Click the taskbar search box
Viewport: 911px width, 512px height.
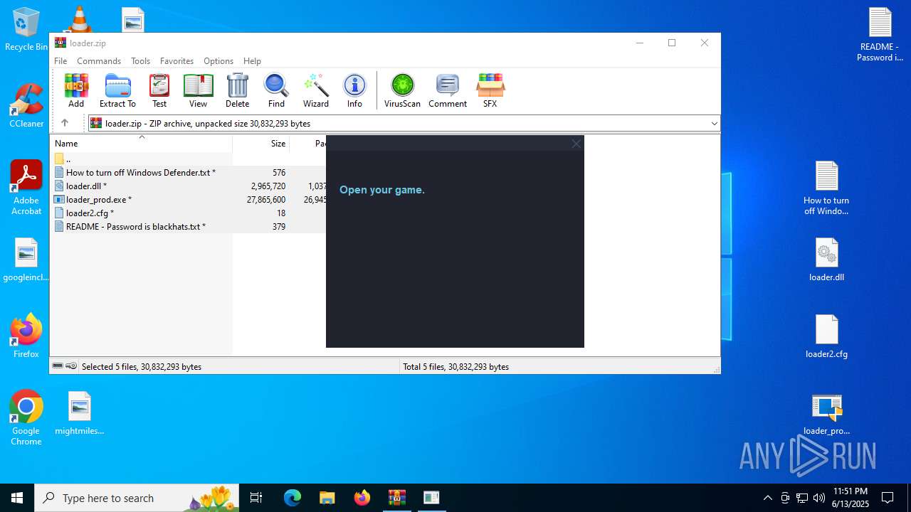tap(137, 498)
